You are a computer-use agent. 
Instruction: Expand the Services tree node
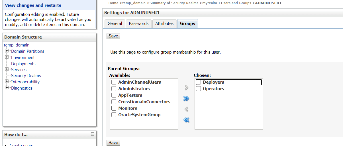coord(7,69)
